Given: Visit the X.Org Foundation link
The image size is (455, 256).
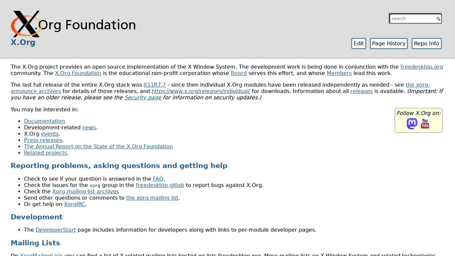Looking at the screenshot, I should (78, 73).
